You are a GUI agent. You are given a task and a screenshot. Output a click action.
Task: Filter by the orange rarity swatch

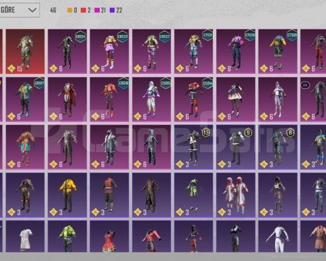point(70,10)
